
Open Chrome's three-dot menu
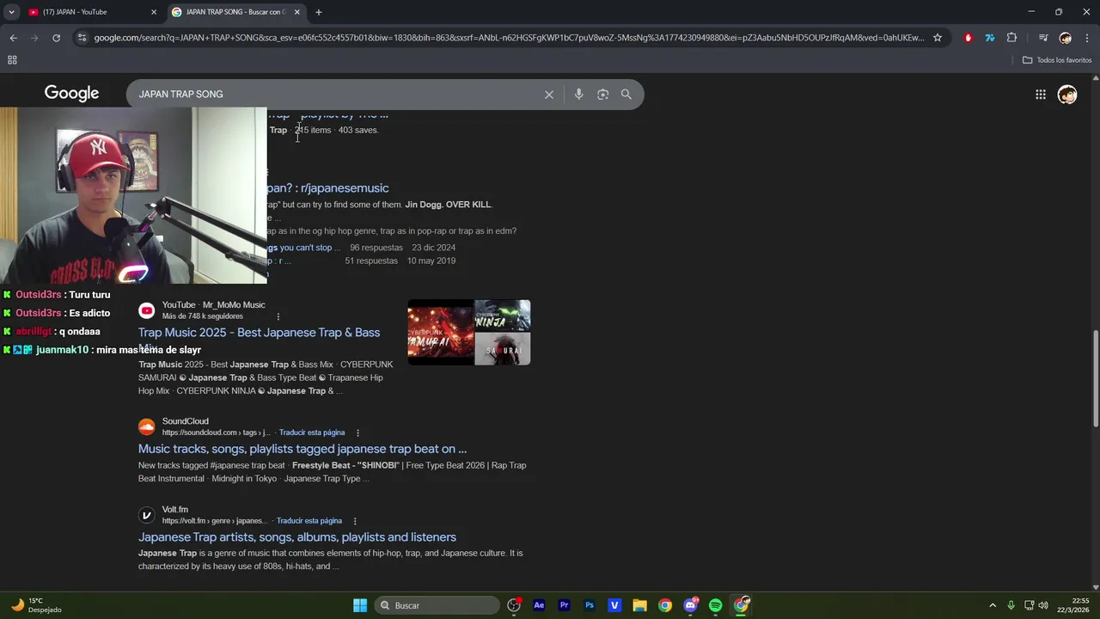(x=1087, y=38)
